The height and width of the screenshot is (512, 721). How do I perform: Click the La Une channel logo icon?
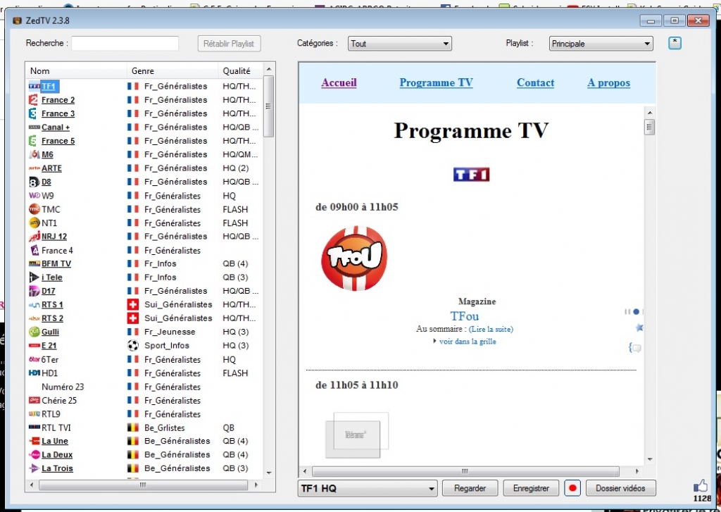(x=35, y=441)
